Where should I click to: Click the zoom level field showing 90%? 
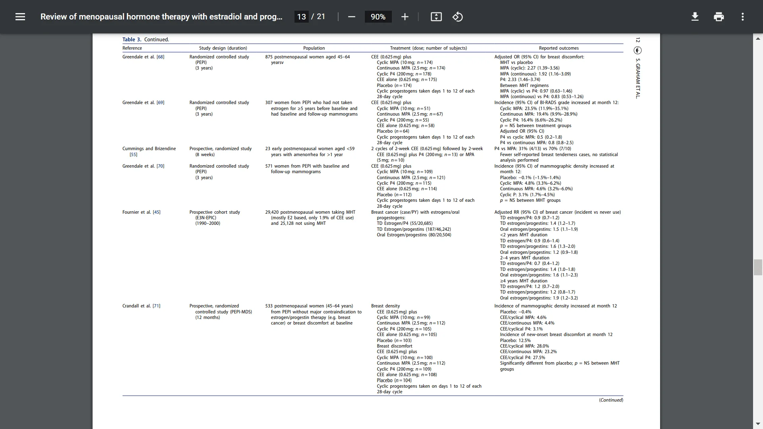[378, 17]
